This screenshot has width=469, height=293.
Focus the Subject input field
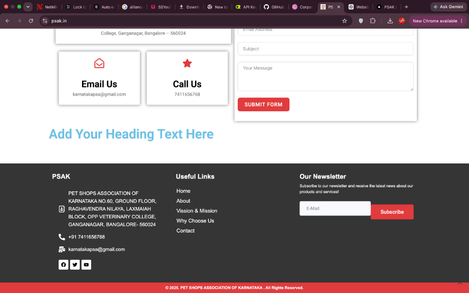(326, 49)
